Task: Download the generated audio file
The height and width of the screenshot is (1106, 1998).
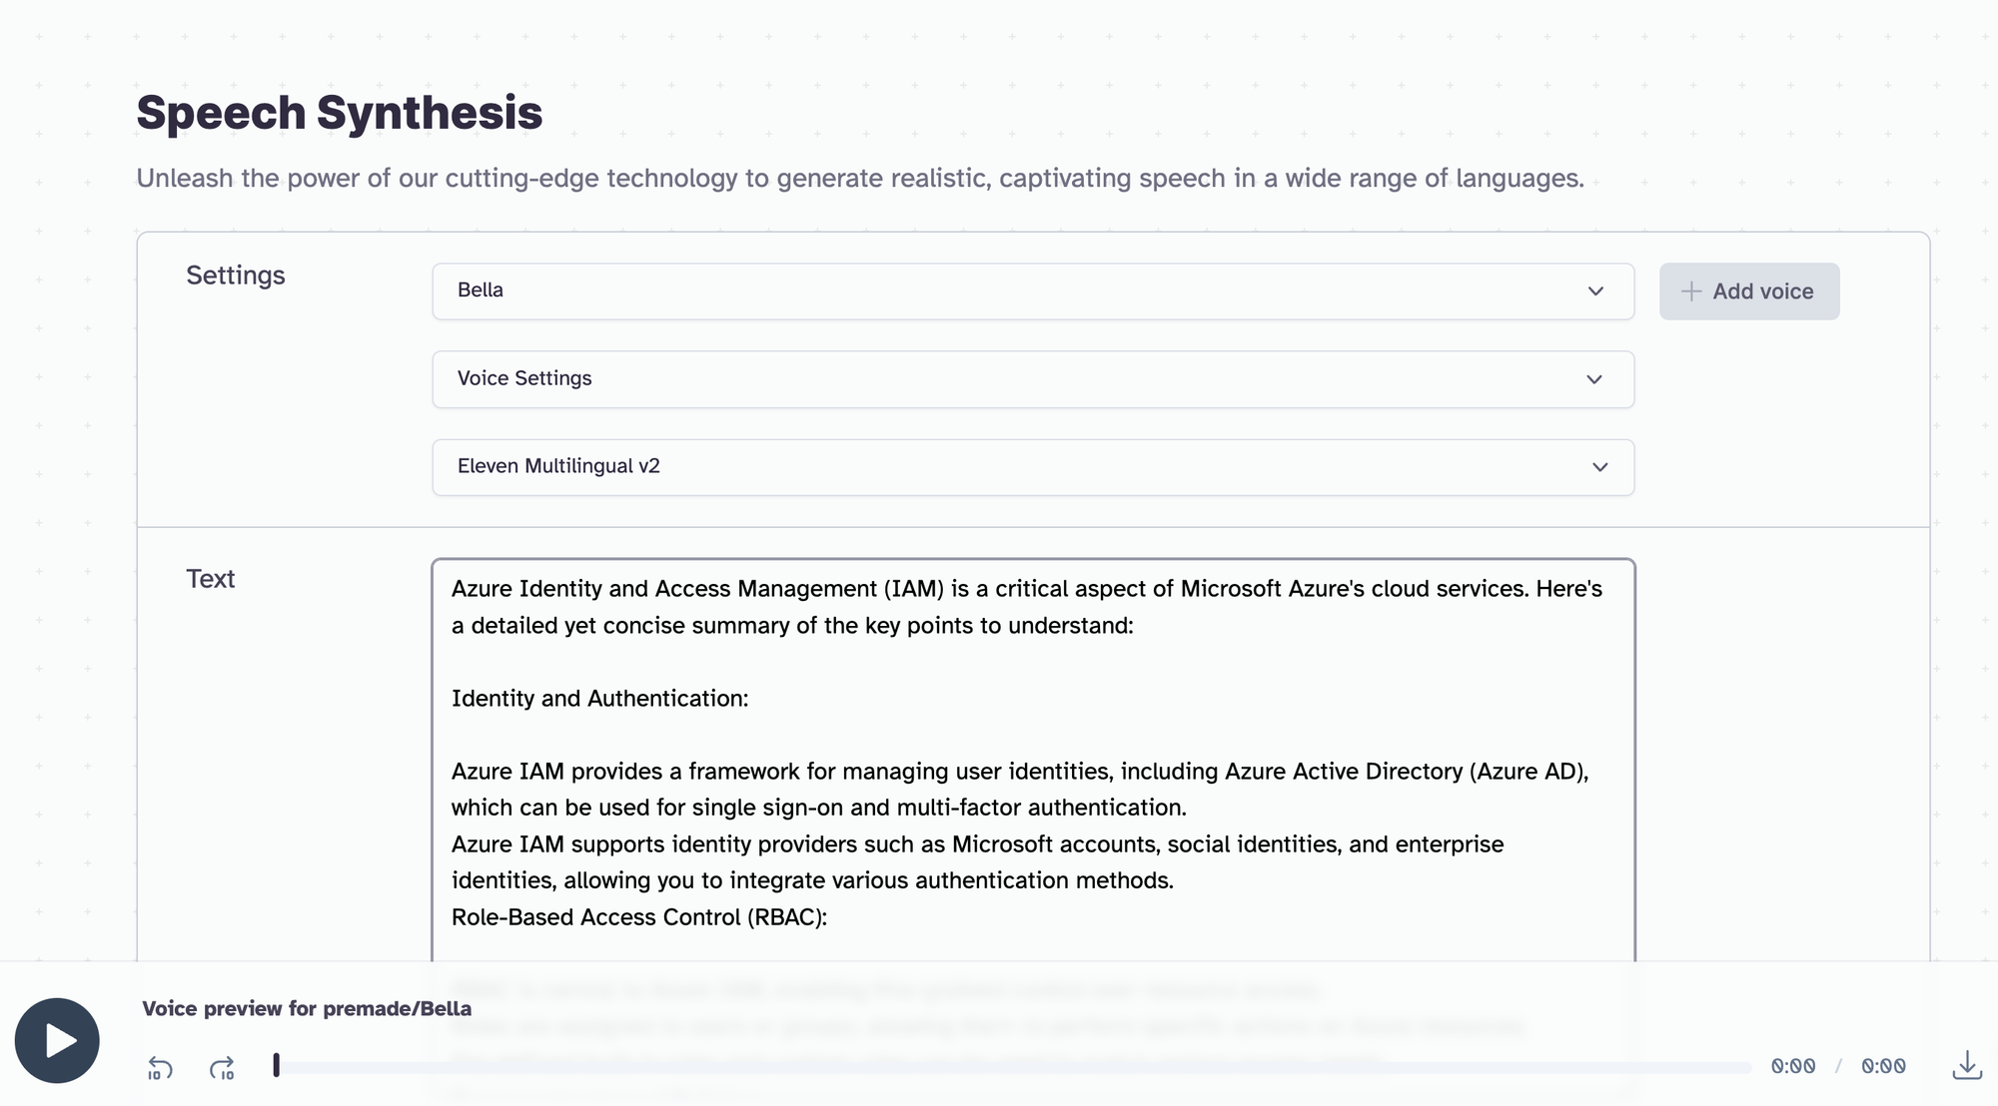Action: [x=1966, y=1065]
